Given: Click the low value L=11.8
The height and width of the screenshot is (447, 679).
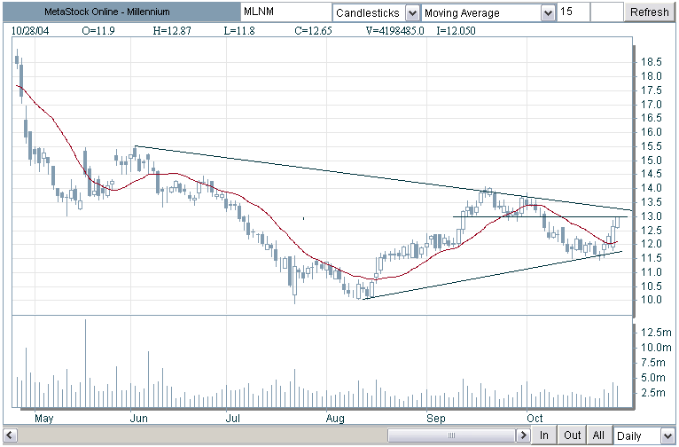Looking at the screenshot, I should 239,31.
